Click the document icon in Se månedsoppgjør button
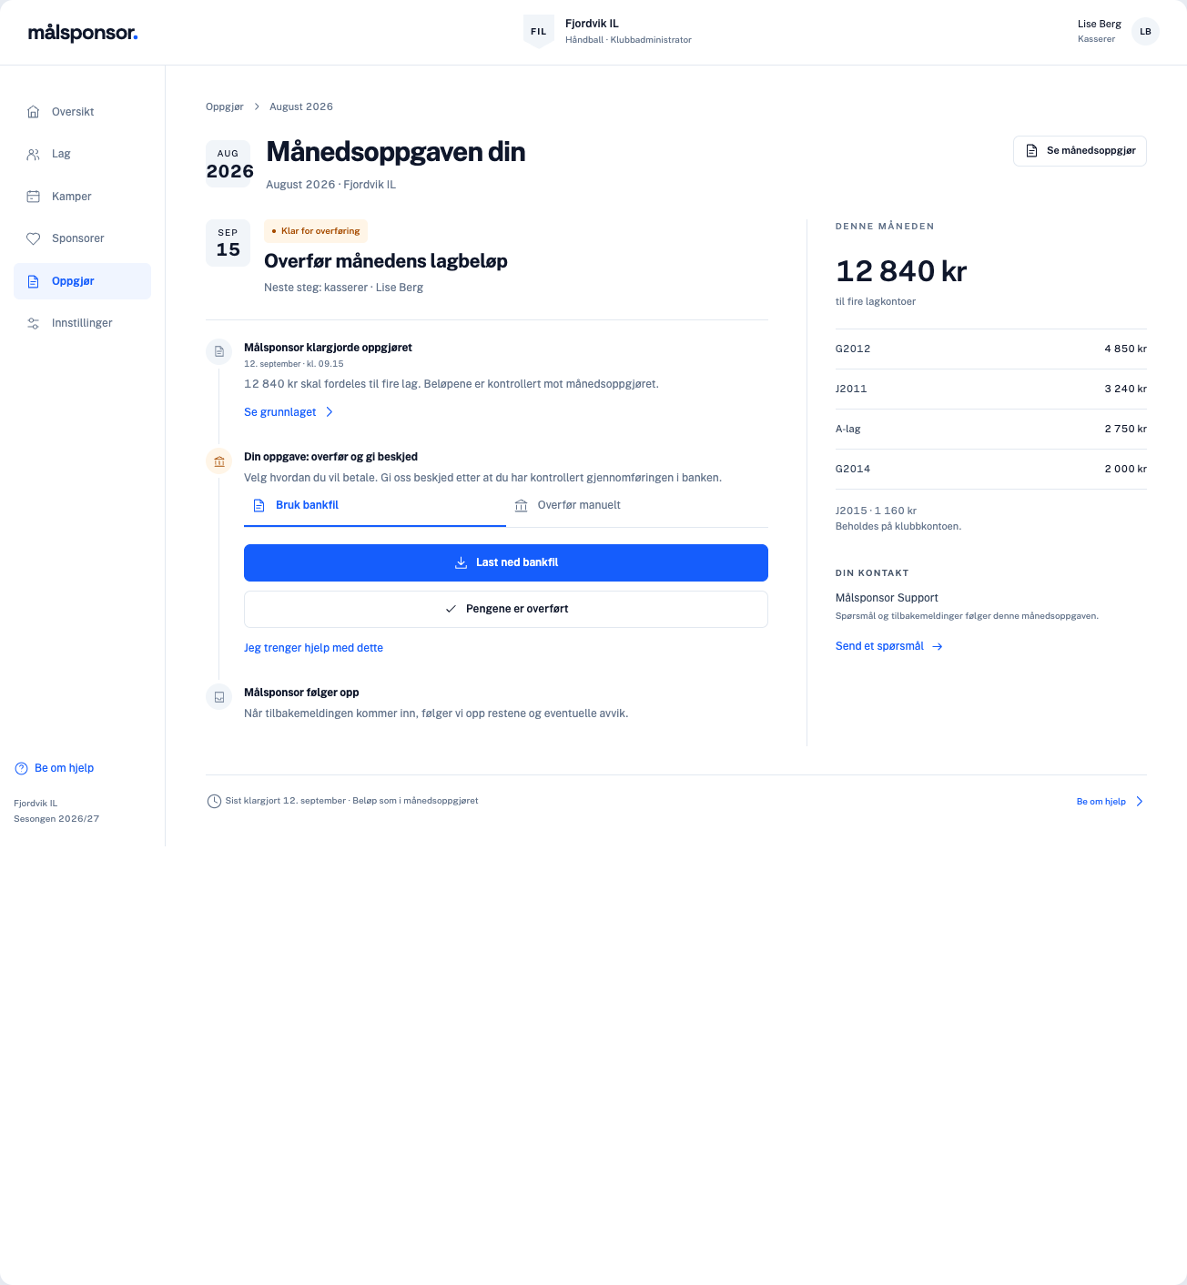 tap(1032, 151)
